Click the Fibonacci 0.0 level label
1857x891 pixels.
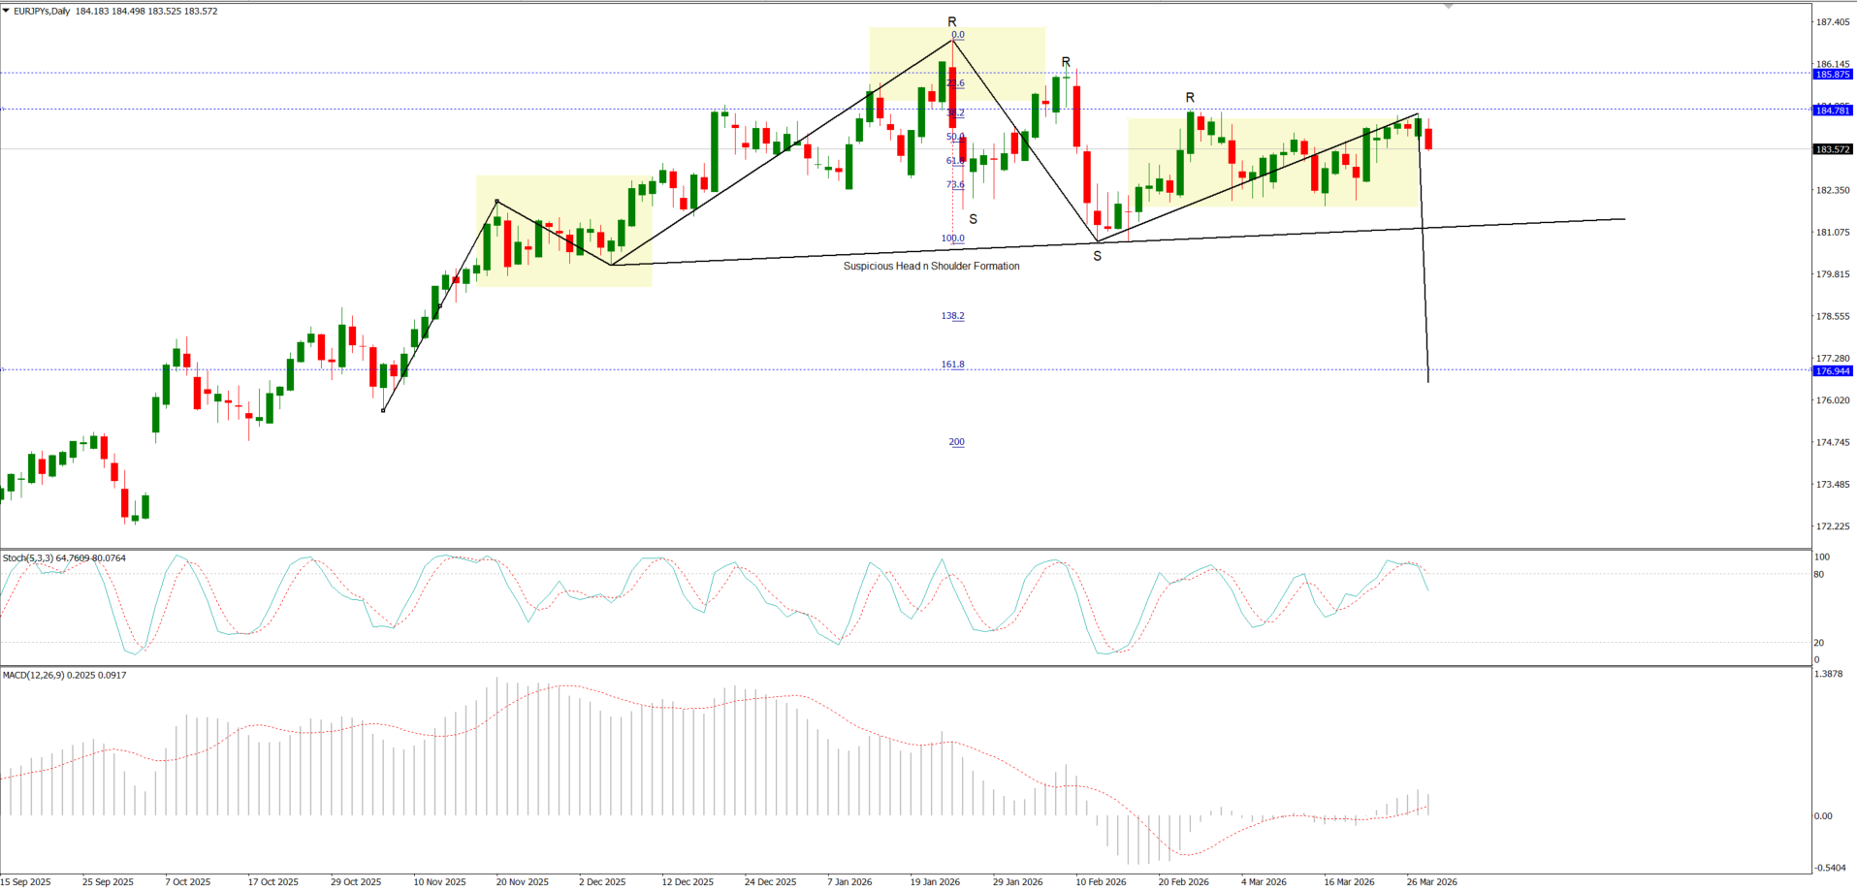coord(957,35)
